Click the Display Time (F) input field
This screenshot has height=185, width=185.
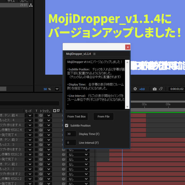click(x=71, y=134)
